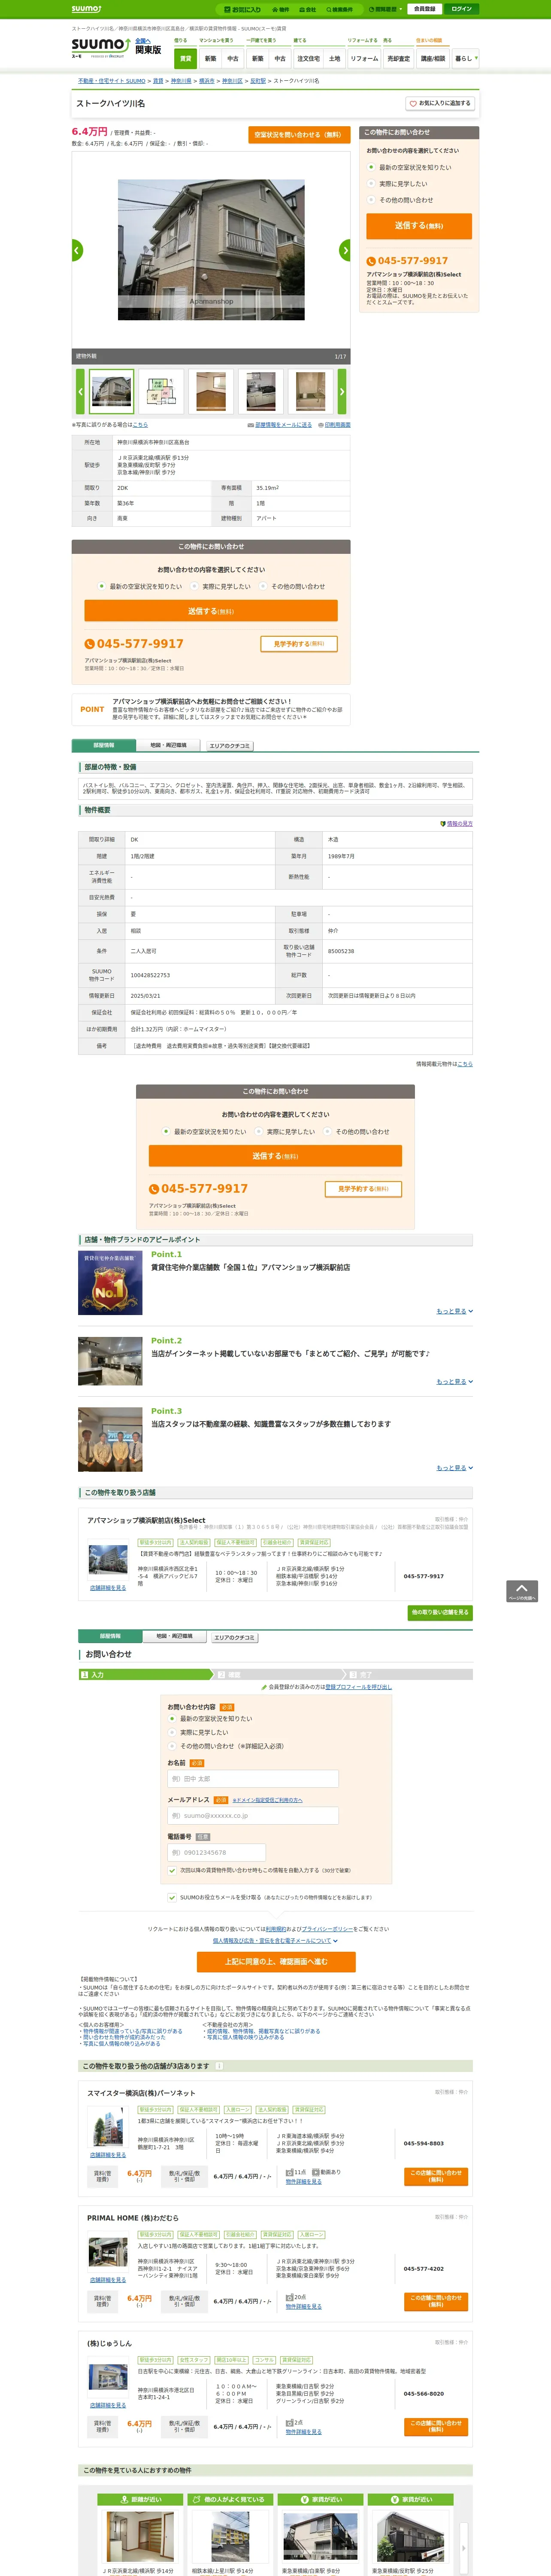
Task: Click the 会員登録 button
Action: [x=424, y=9]
